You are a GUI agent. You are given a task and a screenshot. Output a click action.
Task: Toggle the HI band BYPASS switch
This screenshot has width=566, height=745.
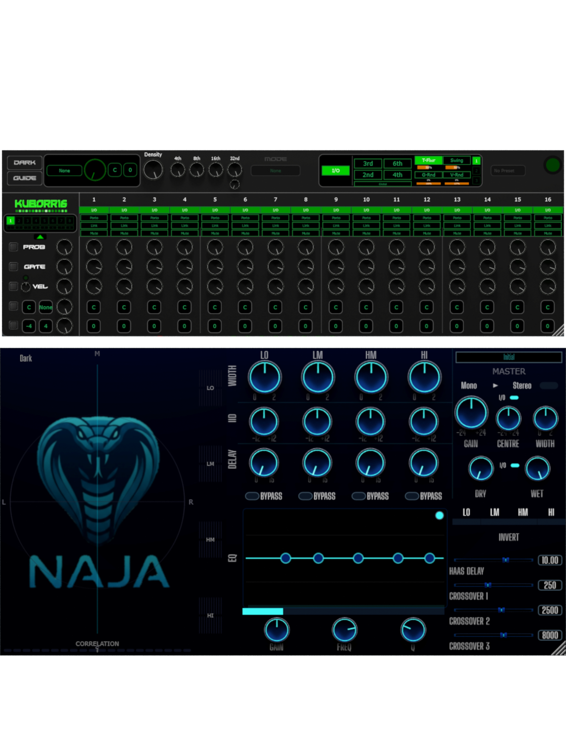(412, 496)
